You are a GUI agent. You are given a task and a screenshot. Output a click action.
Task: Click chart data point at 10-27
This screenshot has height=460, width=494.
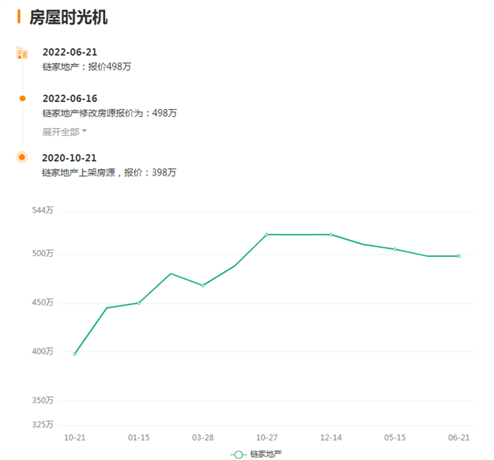(x=267, y=235)
